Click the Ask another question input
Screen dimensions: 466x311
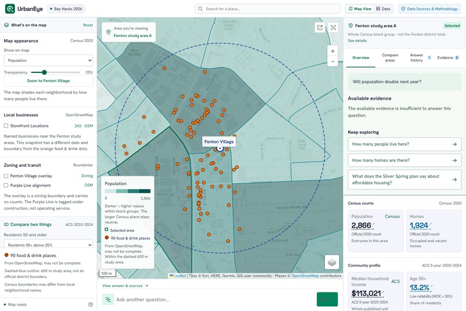click(x=214, y=299)
